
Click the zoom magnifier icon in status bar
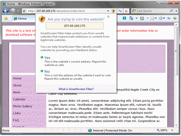(x=158, y=130)
